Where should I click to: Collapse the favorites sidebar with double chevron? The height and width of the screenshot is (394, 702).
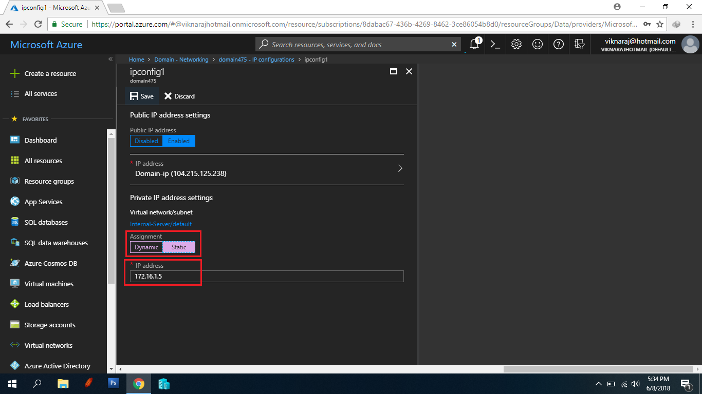110,59
